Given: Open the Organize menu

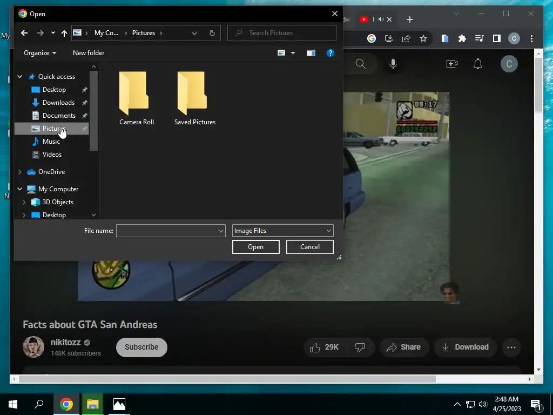Looking at the screenshot, I should [40, 53].
